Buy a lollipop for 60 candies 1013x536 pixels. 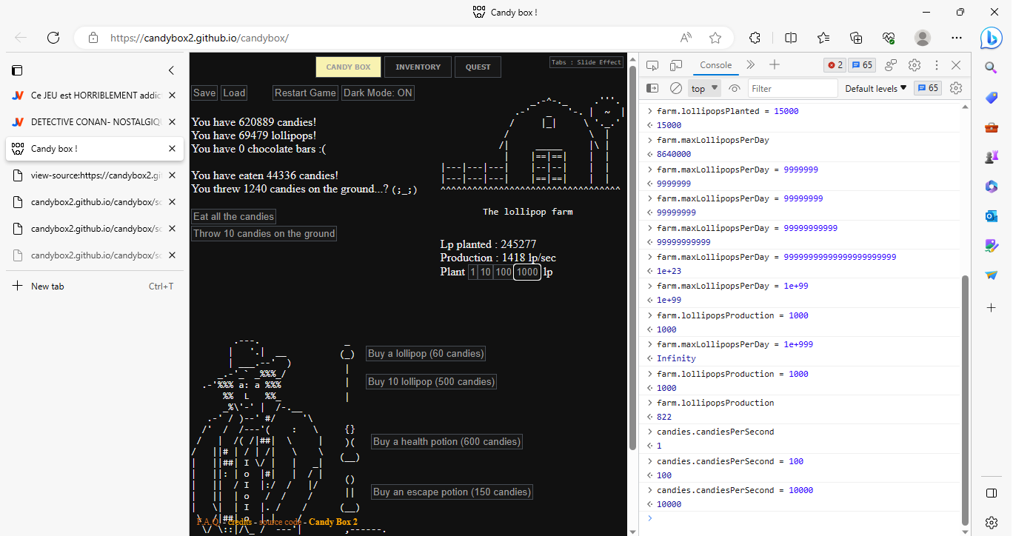tap(426, 353)
